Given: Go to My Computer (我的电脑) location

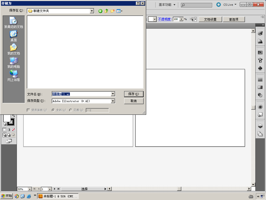Looking at the screenshot, I should [14, 63].
